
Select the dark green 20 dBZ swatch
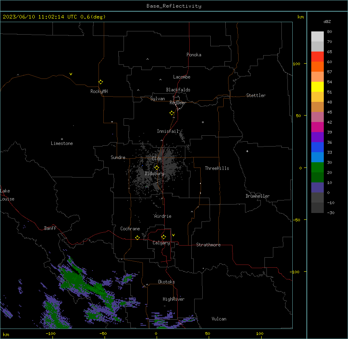[x=317, y=177]
